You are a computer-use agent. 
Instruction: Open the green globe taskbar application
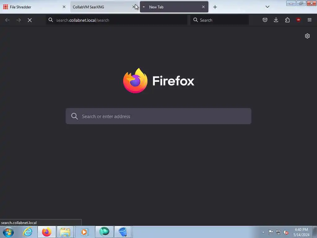pos(104,232)
